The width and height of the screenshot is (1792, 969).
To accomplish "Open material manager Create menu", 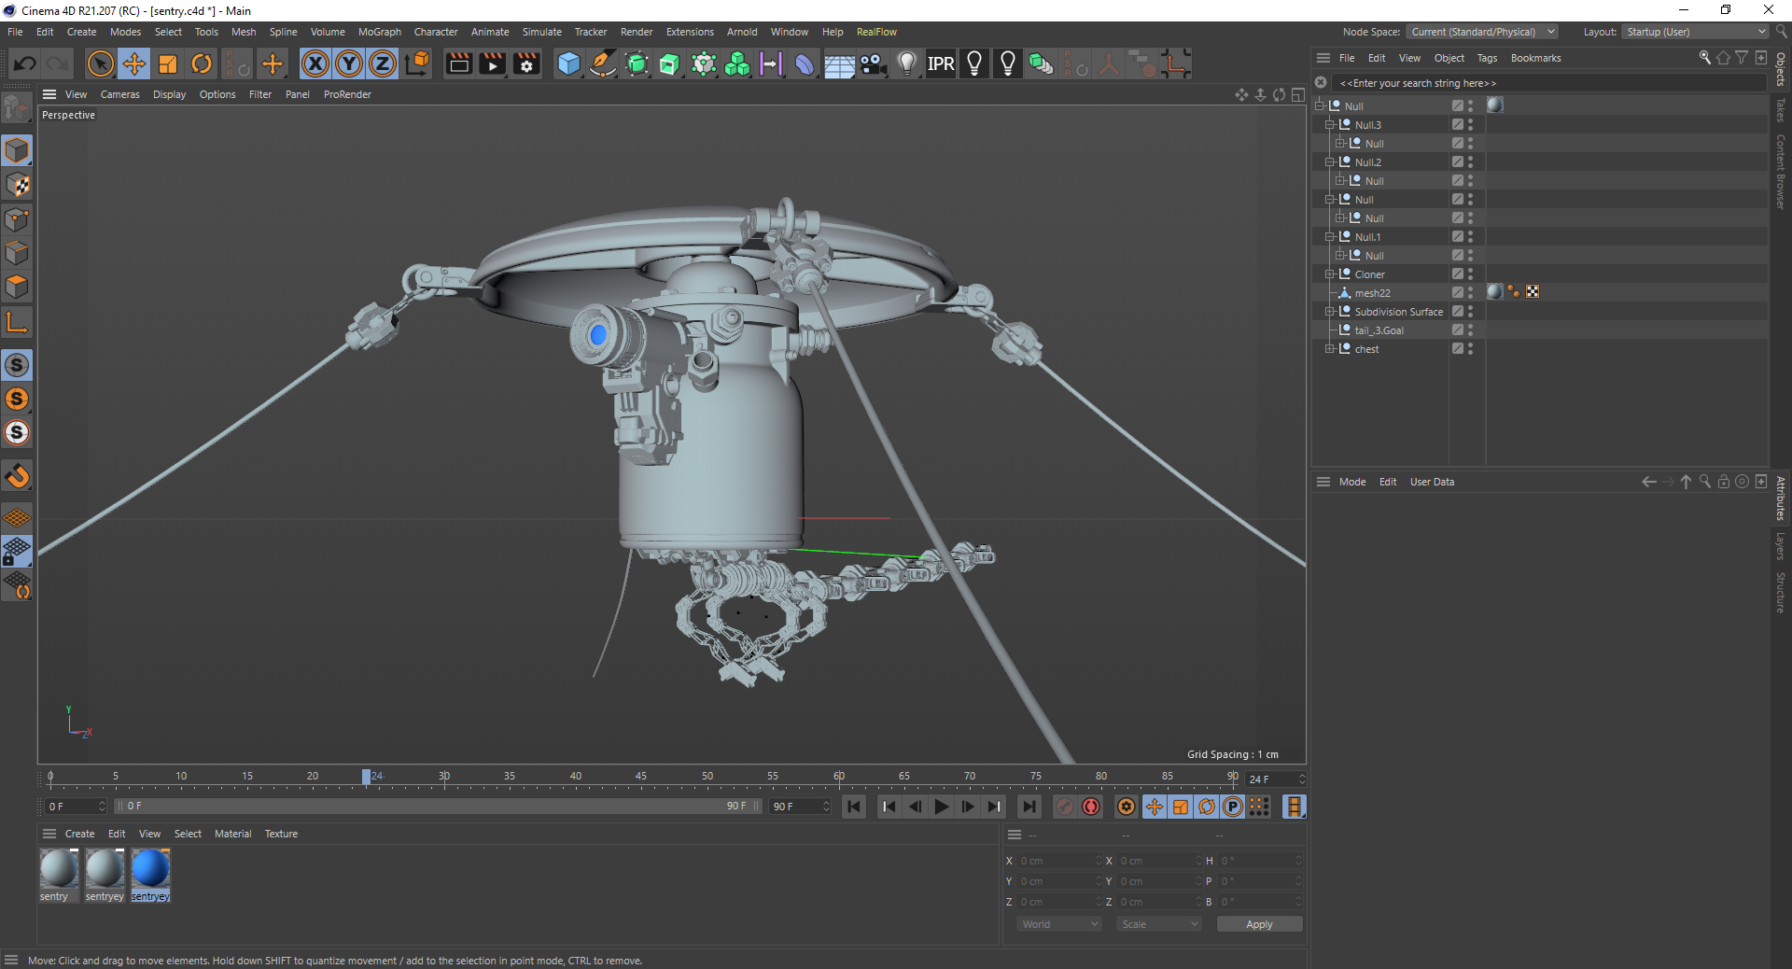I will [79, 834].
